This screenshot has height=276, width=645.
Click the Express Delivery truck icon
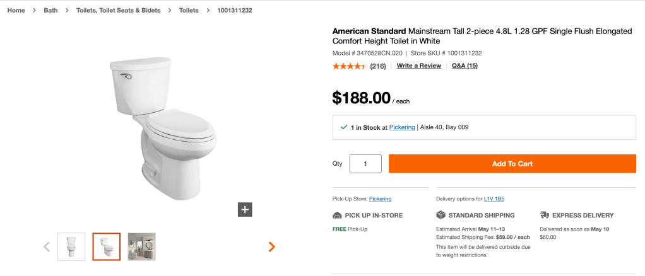pos(545,216)
